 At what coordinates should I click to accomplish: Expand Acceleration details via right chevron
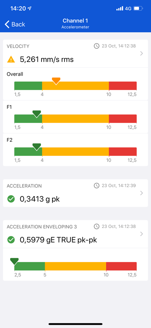[142, 193]
